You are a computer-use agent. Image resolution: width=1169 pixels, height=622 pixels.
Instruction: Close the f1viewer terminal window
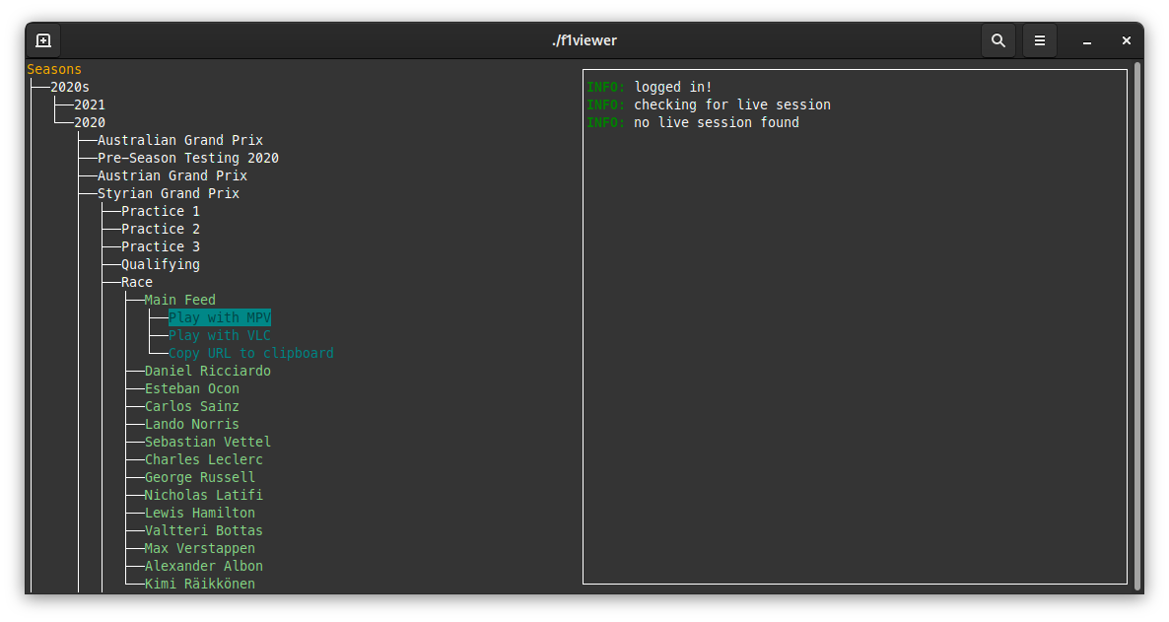coord(1127,40)
